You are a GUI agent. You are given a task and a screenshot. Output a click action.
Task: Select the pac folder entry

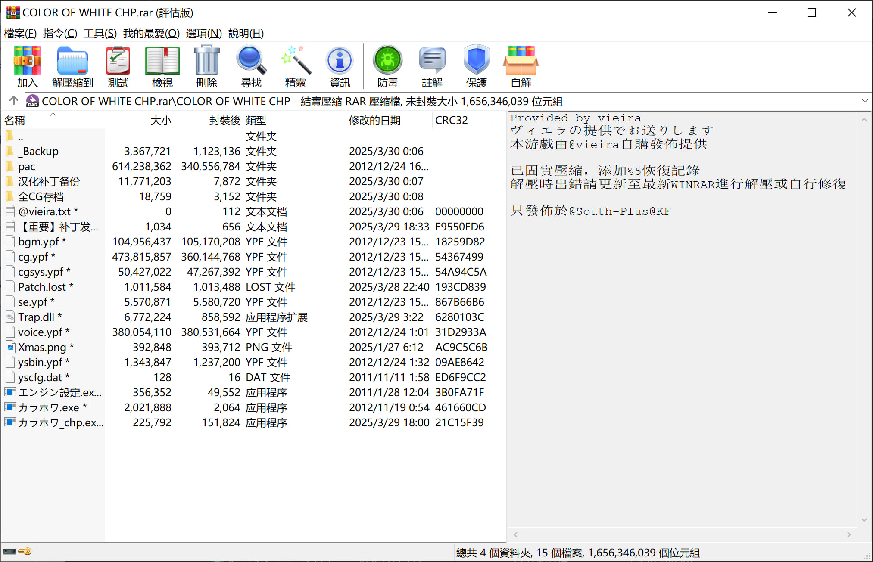click(x=27, y=166)
